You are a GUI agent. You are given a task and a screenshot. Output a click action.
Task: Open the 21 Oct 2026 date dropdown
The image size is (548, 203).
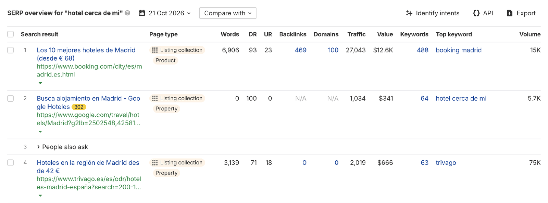coord(165,13)
